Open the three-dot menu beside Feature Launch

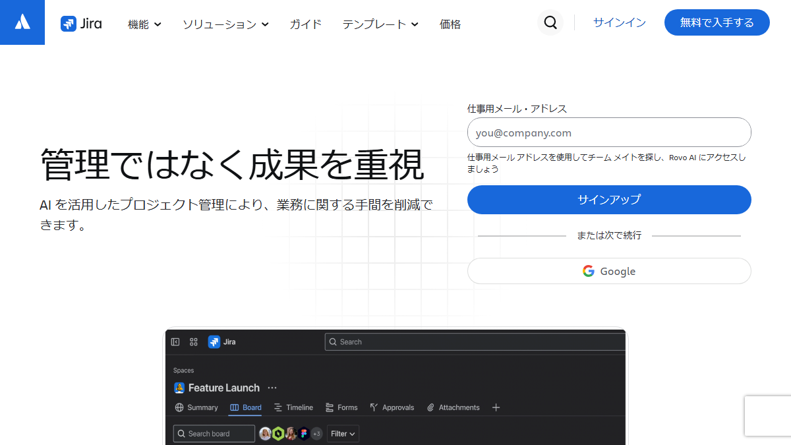click(x=272, y=388)
